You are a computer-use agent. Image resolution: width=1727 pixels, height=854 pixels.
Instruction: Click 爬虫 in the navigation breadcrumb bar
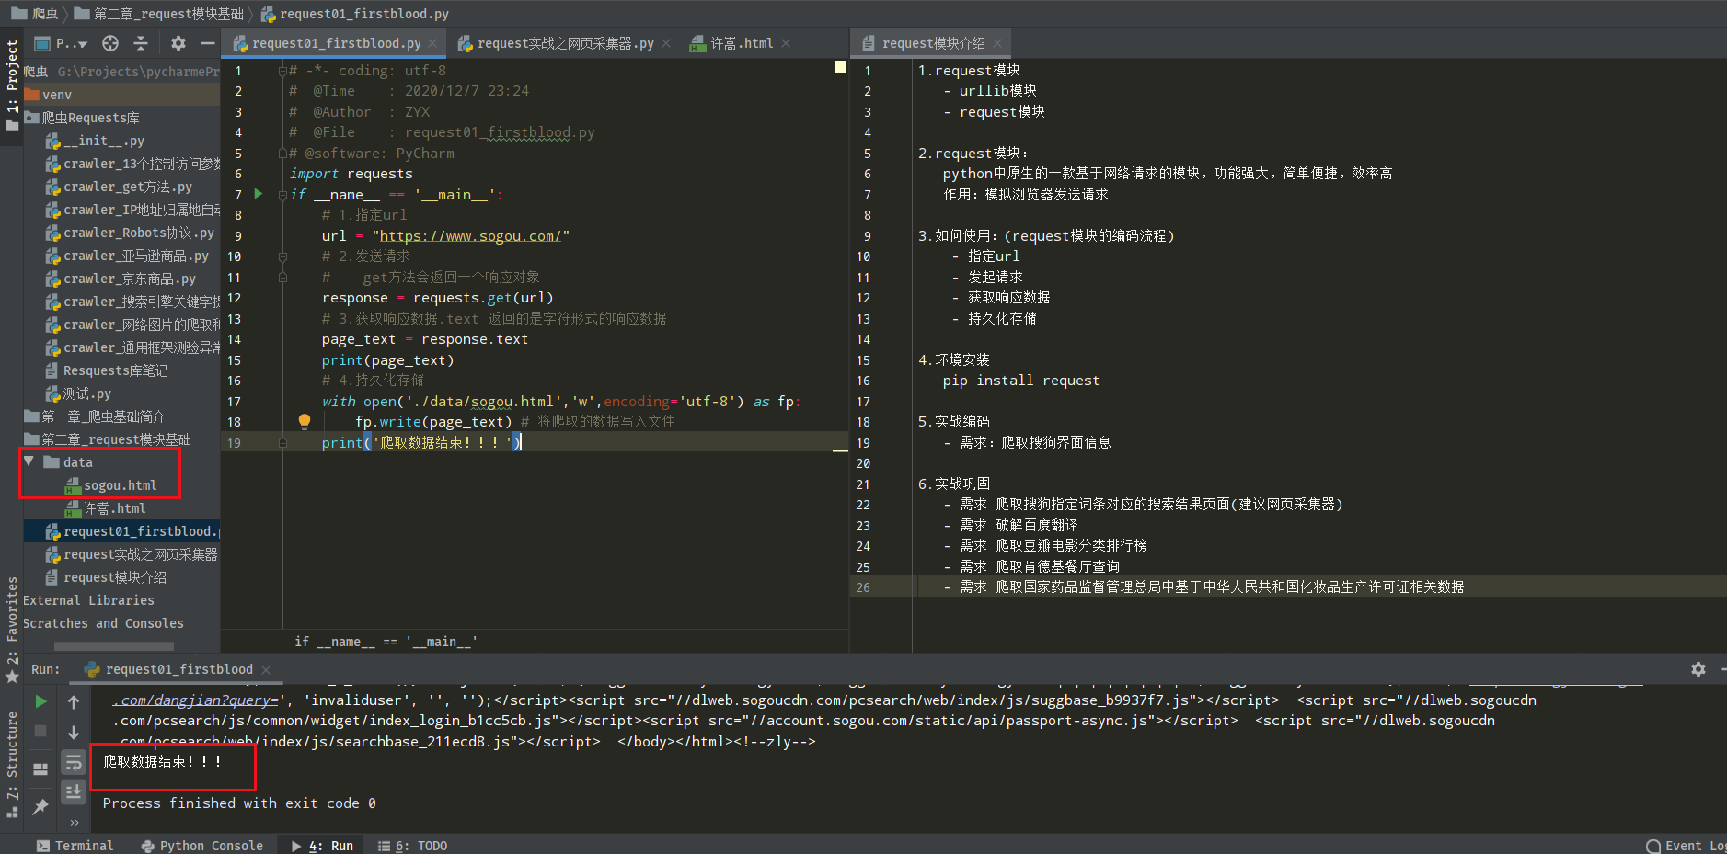tap(34, 14)
